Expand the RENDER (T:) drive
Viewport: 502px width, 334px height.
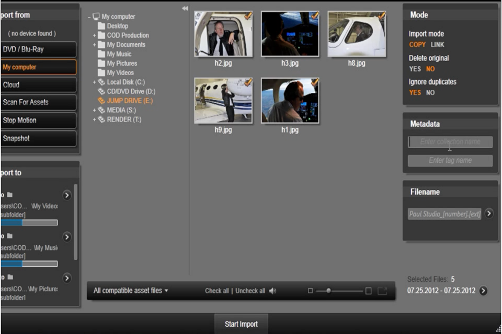(x=95, y=120)
